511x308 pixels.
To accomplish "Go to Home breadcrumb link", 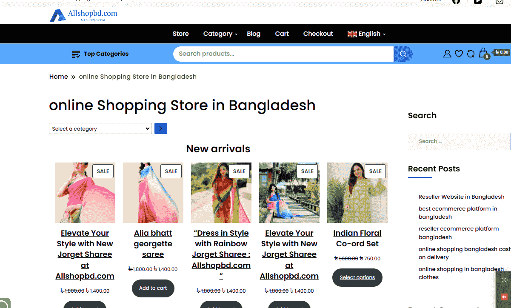I will pyautogui.click(x=59, y=77).
